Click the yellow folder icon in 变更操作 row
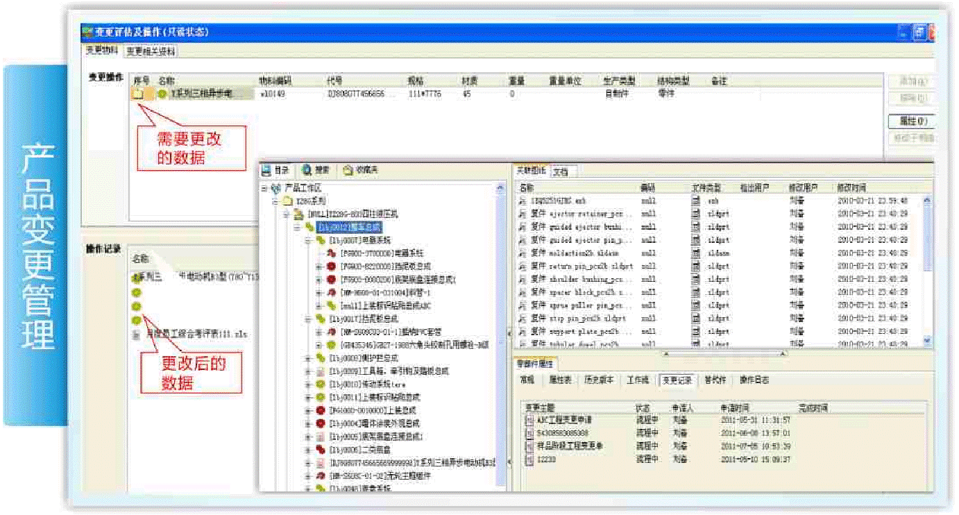This screenshot has height=515, width=959. [138, 94]
